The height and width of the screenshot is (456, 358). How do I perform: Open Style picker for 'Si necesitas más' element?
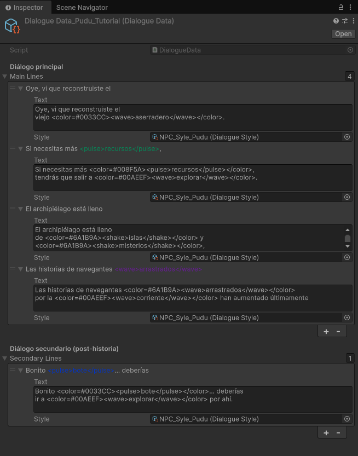[x=347, y=197]
